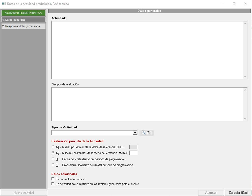This screenshot has width=252, height=196.
Task: Open the '1. Datos generales' section
Action: tap(24, 20)
